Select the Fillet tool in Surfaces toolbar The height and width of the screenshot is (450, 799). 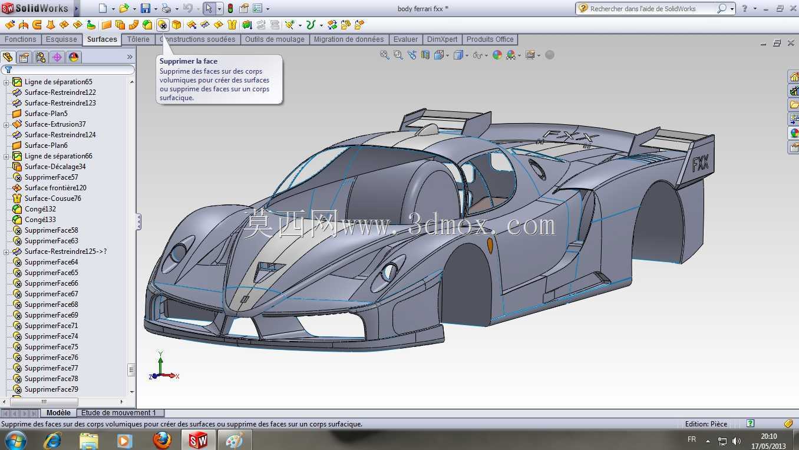tap(147, 25)
